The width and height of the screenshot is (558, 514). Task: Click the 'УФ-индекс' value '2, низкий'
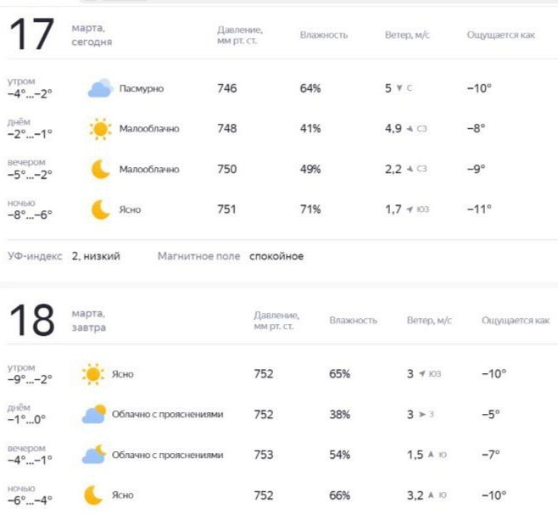[96, 256]
